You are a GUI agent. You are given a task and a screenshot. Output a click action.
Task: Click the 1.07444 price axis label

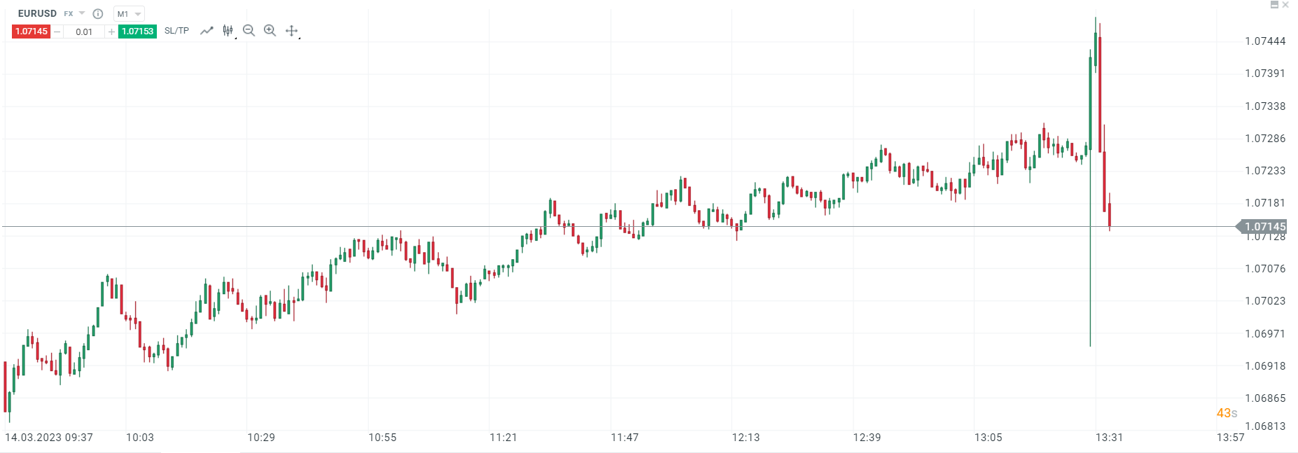pos(1265,41)
